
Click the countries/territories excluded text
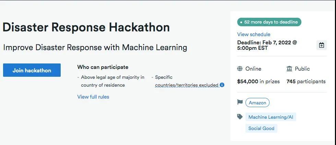[187, 85]
